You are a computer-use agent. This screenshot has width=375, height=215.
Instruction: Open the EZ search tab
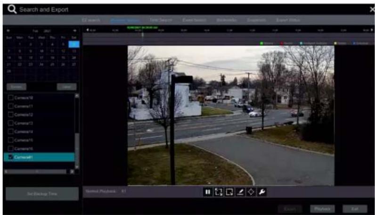(x=91, y=20)
